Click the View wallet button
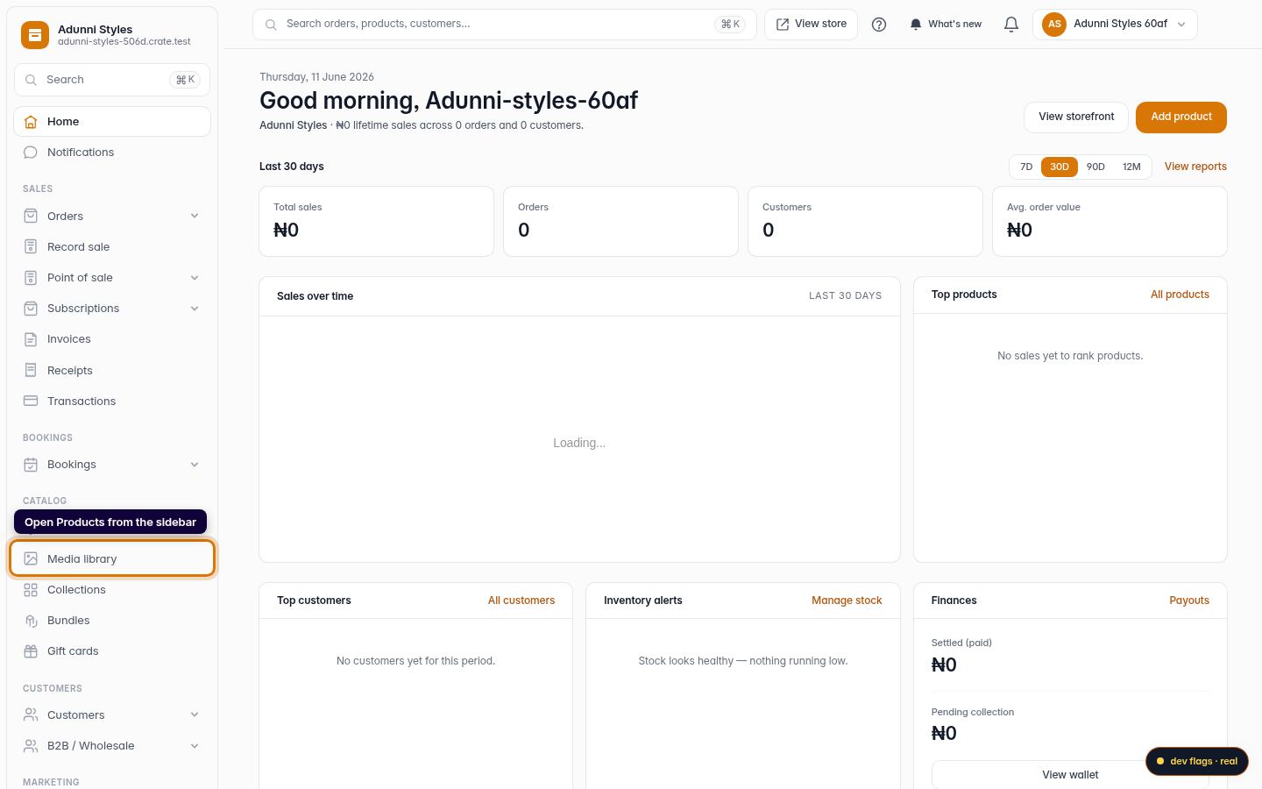Screen dimensions: 1262x789 pos(1070,775)
